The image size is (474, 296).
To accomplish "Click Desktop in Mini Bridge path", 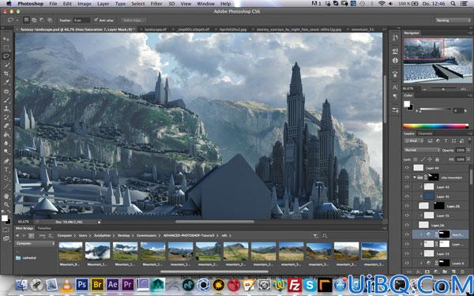I will tap(124, 235).
